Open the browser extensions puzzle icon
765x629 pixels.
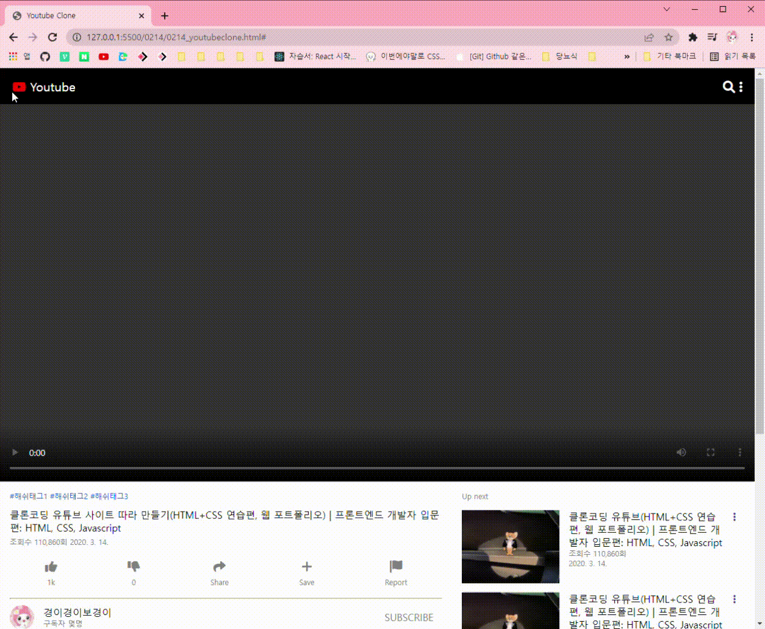pyautogui.click(x=693, y=37)
